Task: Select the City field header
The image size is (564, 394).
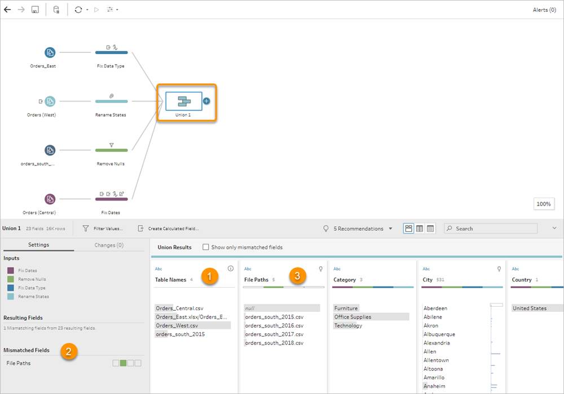Action: click(x=428, y=280)
